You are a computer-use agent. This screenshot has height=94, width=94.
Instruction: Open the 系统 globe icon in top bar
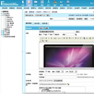(23, 3)
